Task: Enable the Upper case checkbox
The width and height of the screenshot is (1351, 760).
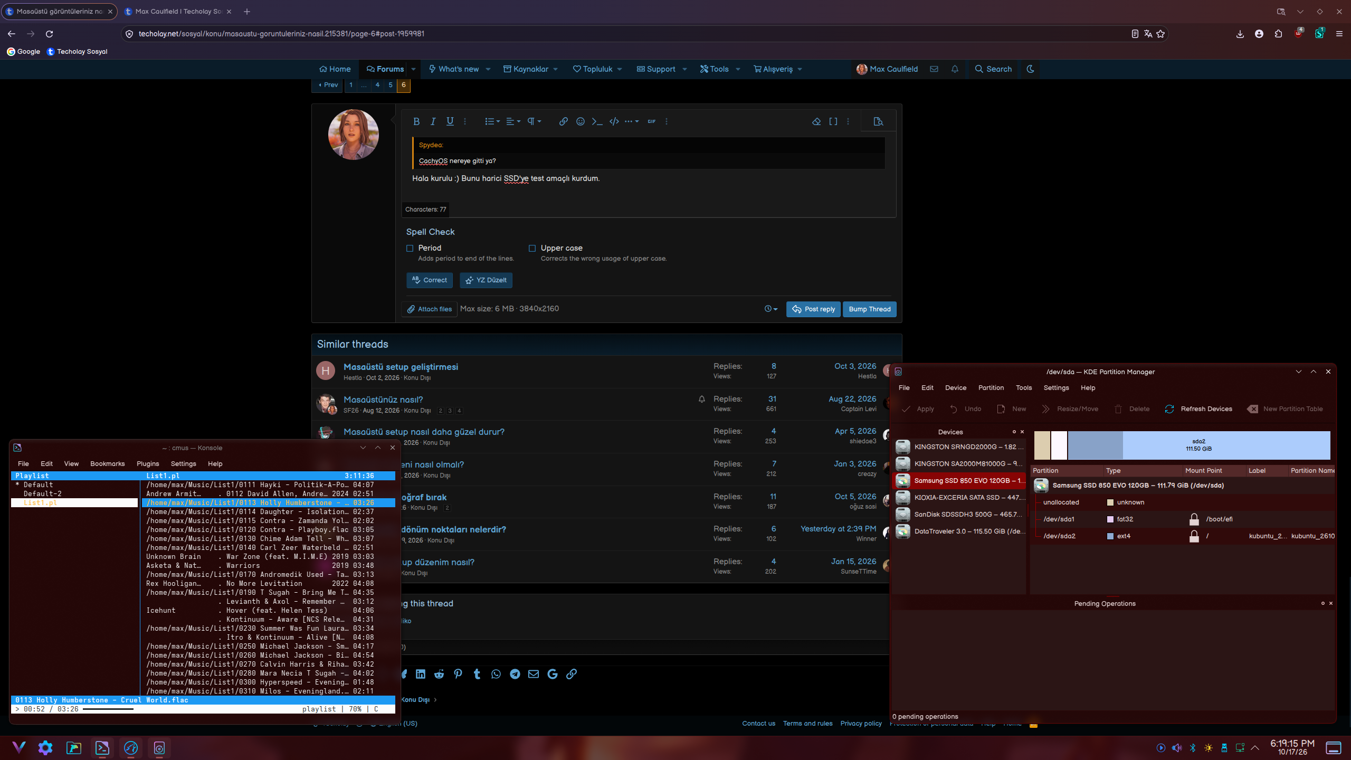Action: (x=532, y=249)
